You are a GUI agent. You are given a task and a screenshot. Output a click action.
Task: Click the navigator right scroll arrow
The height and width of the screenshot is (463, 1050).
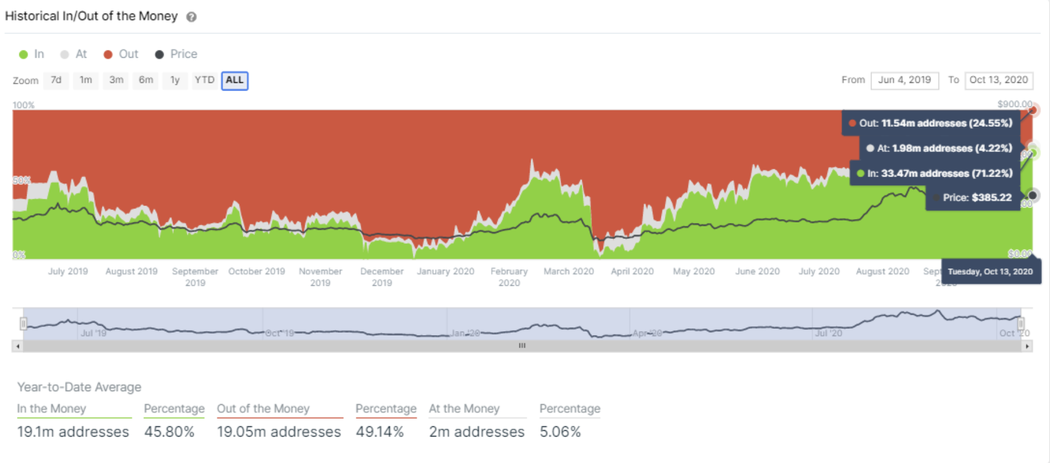(x=1027, y=346)
